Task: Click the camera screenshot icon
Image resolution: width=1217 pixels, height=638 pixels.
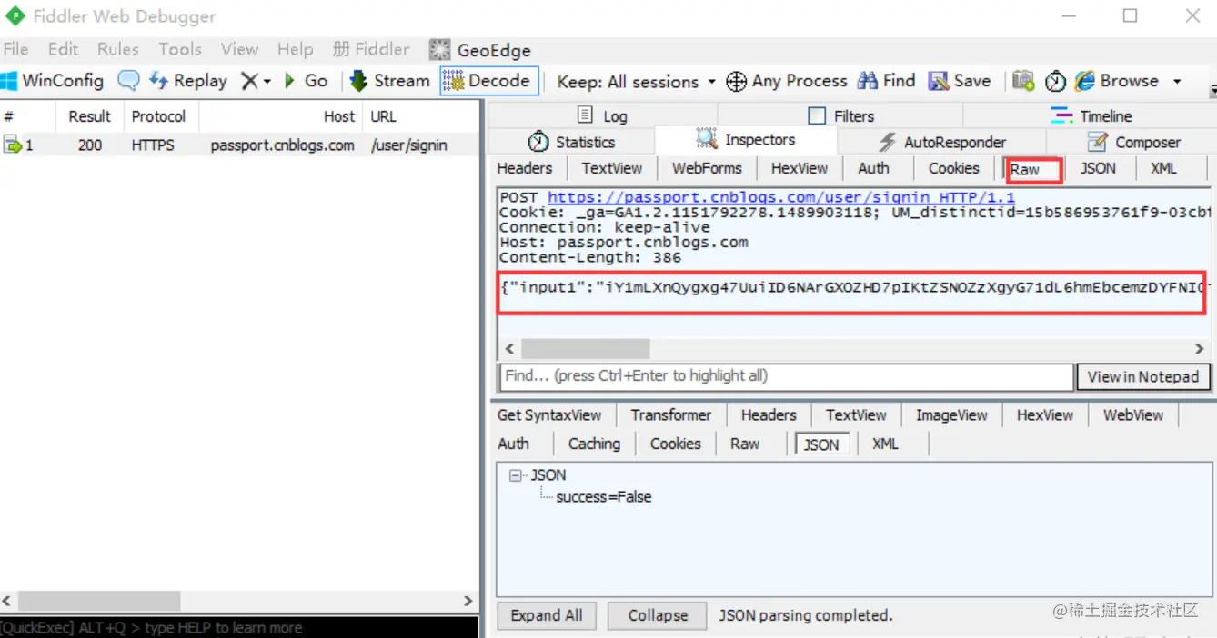Action: tap(1023, 81)
